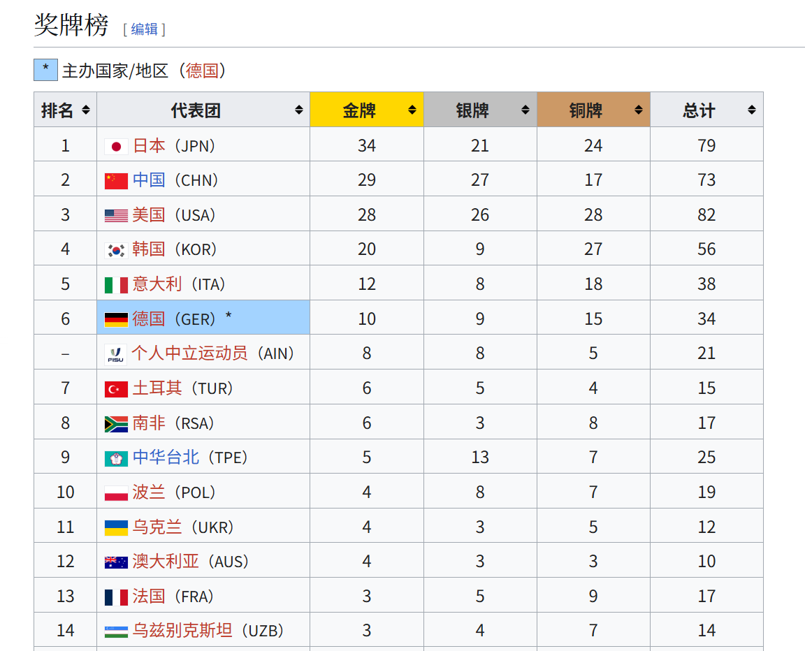Click the Uzbekistan flag icon
The width and height of the screenshot is (805, 651).
click(x=116, y=631)
